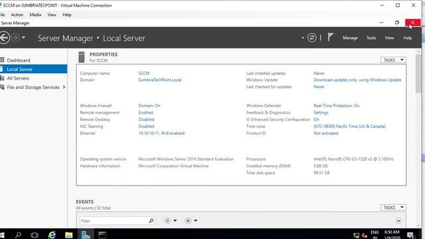Click the All Servers icon in sidebar
This screenshot has height=239, width=425.
pyautogui.click(x=2, y=78)
